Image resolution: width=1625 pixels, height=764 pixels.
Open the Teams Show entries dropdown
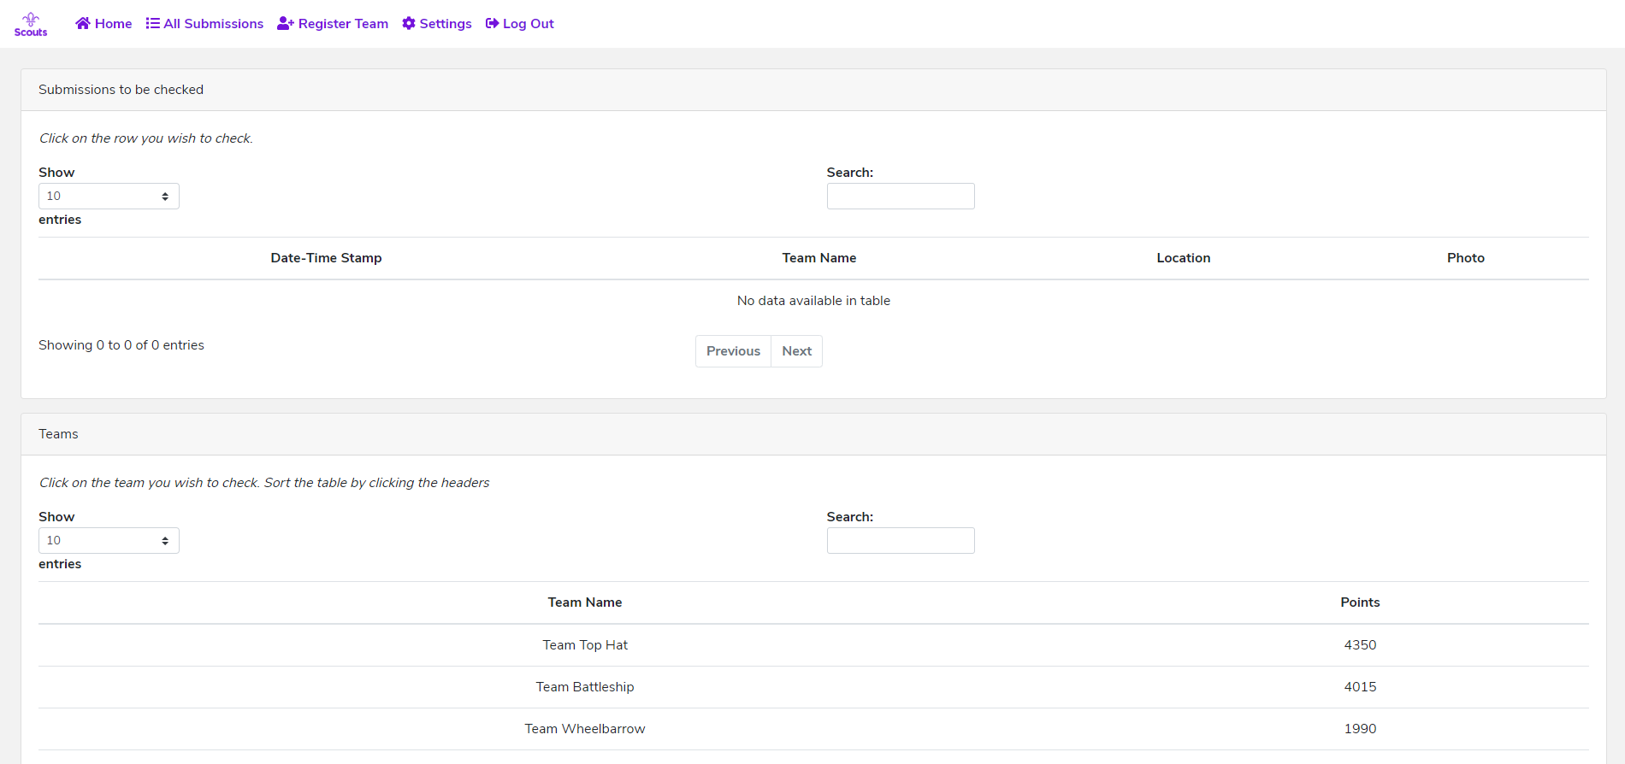pos(109,540)
